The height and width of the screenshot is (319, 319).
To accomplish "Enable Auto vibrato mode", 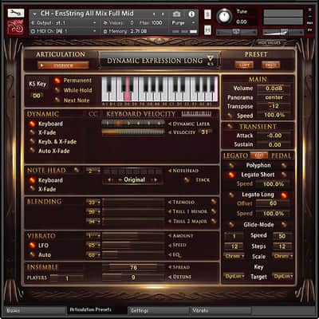I will tap(32, 254).
